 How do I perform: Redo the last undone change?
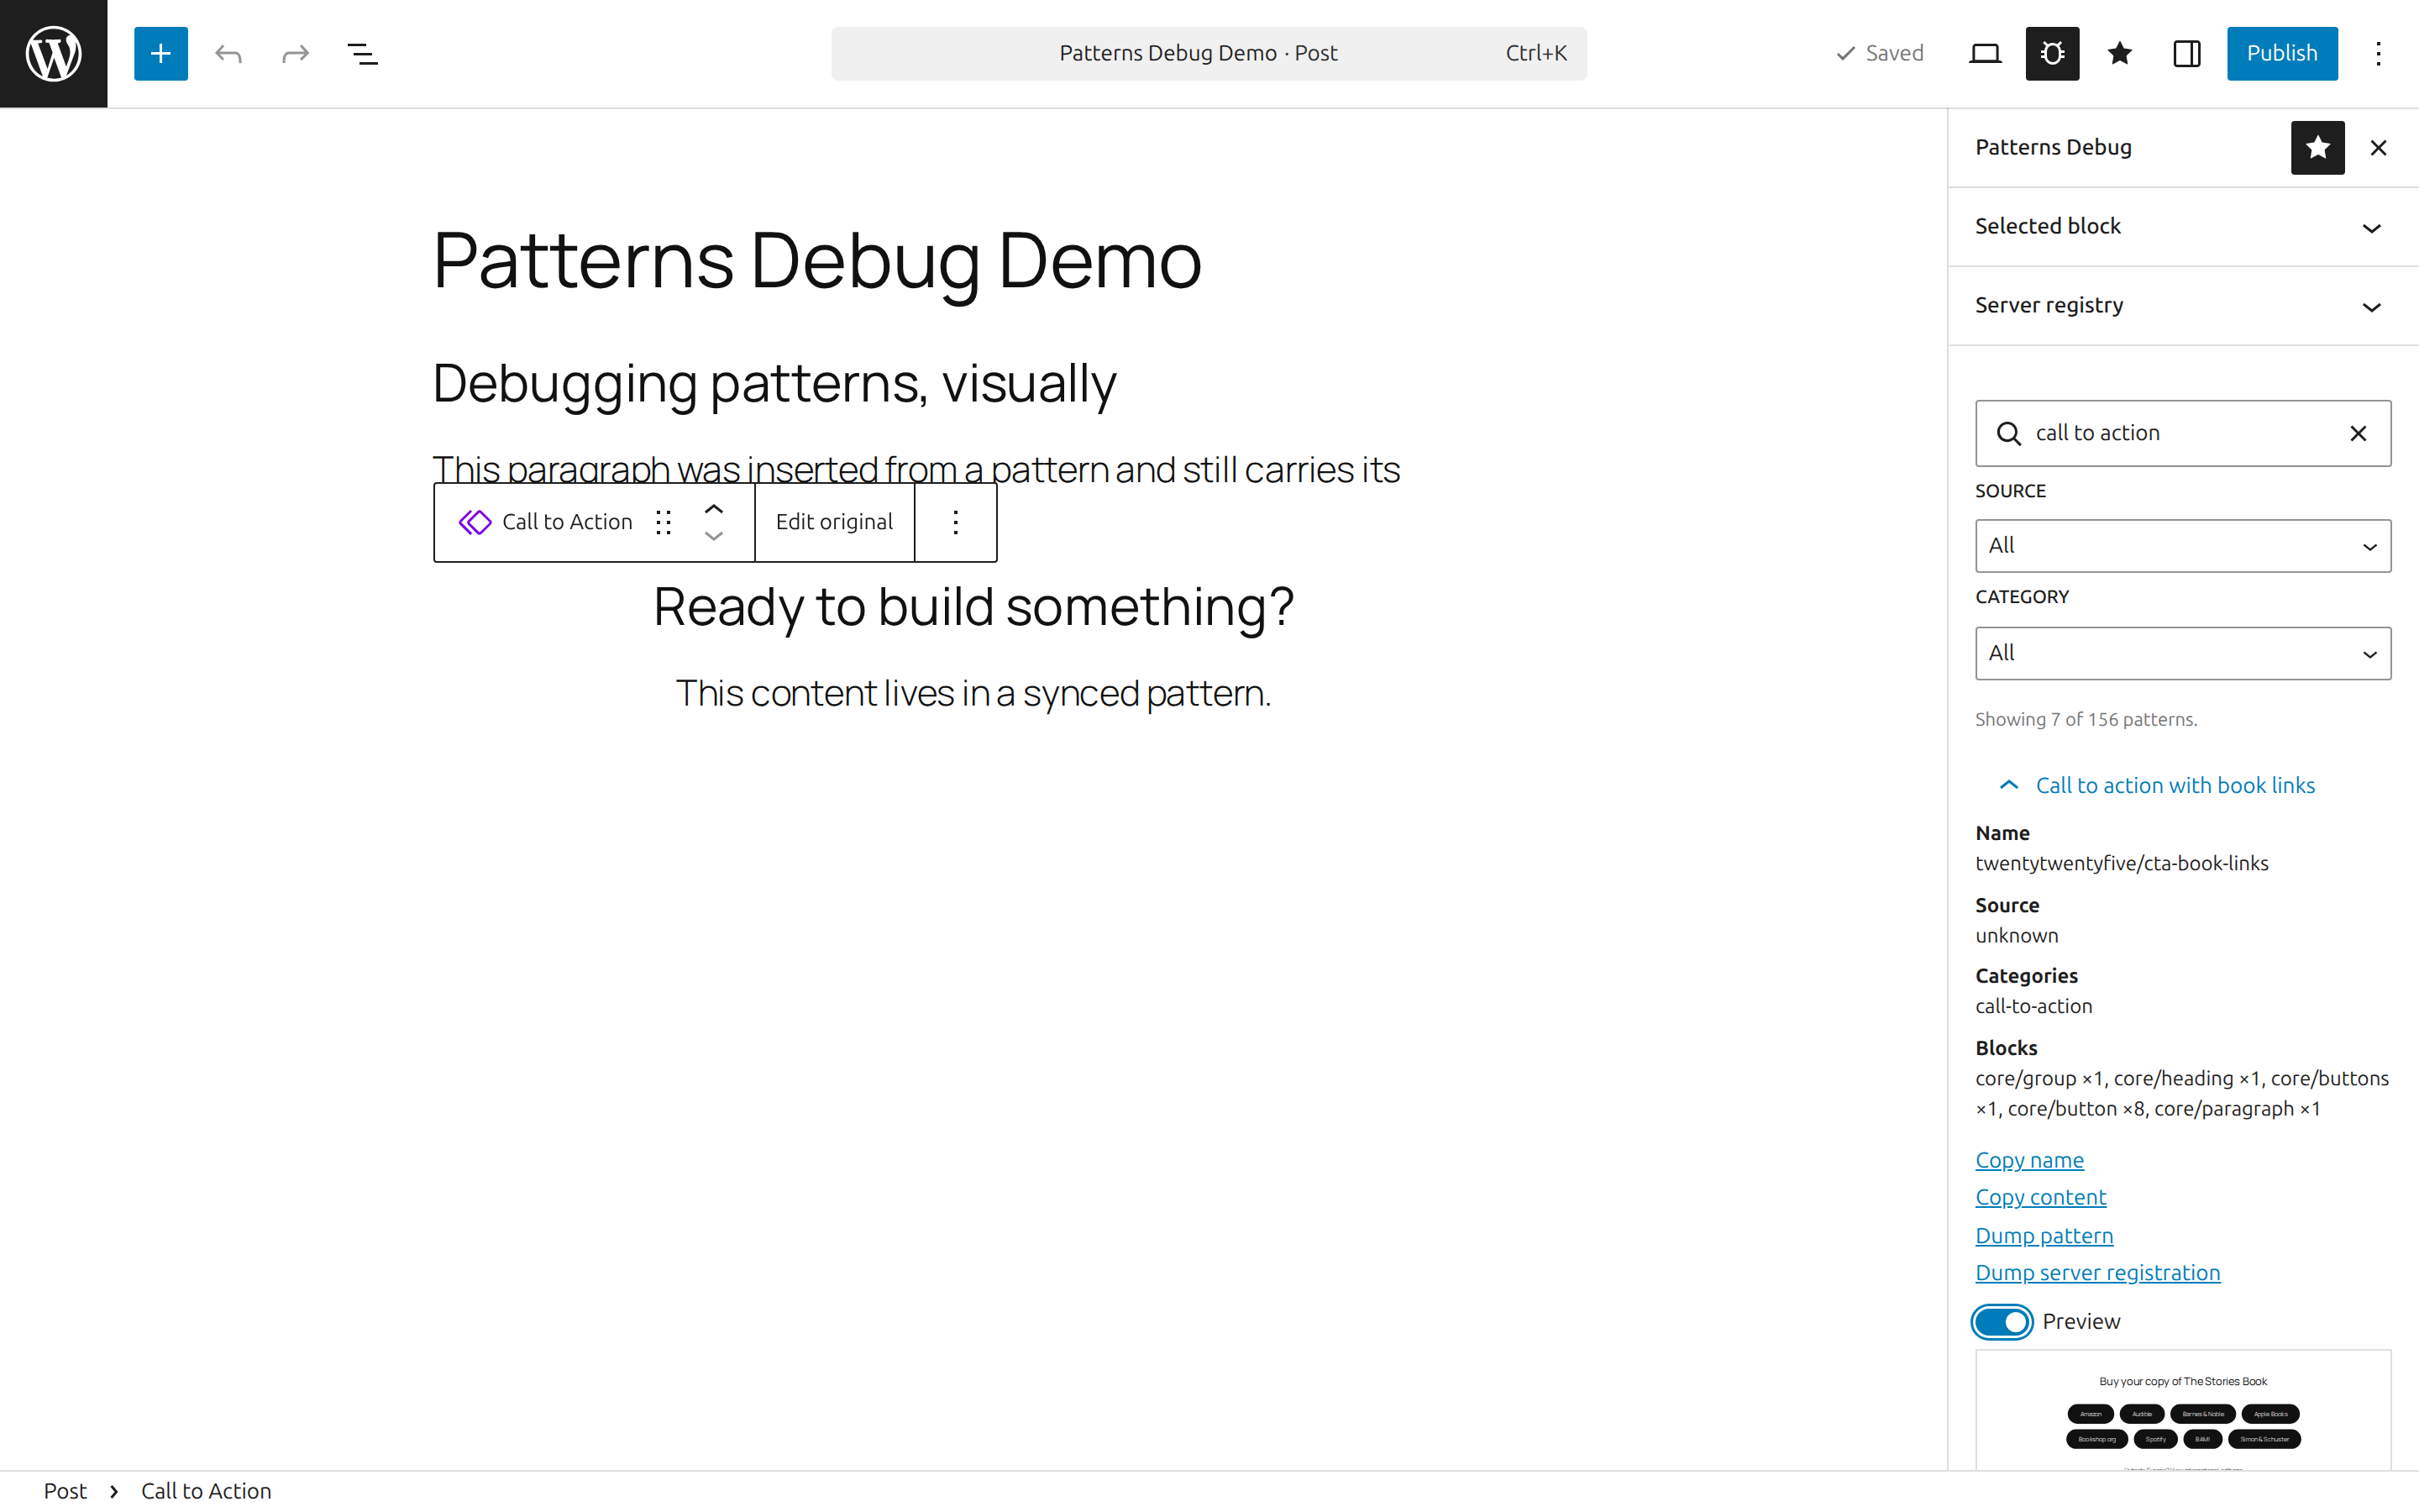point(295,53)
